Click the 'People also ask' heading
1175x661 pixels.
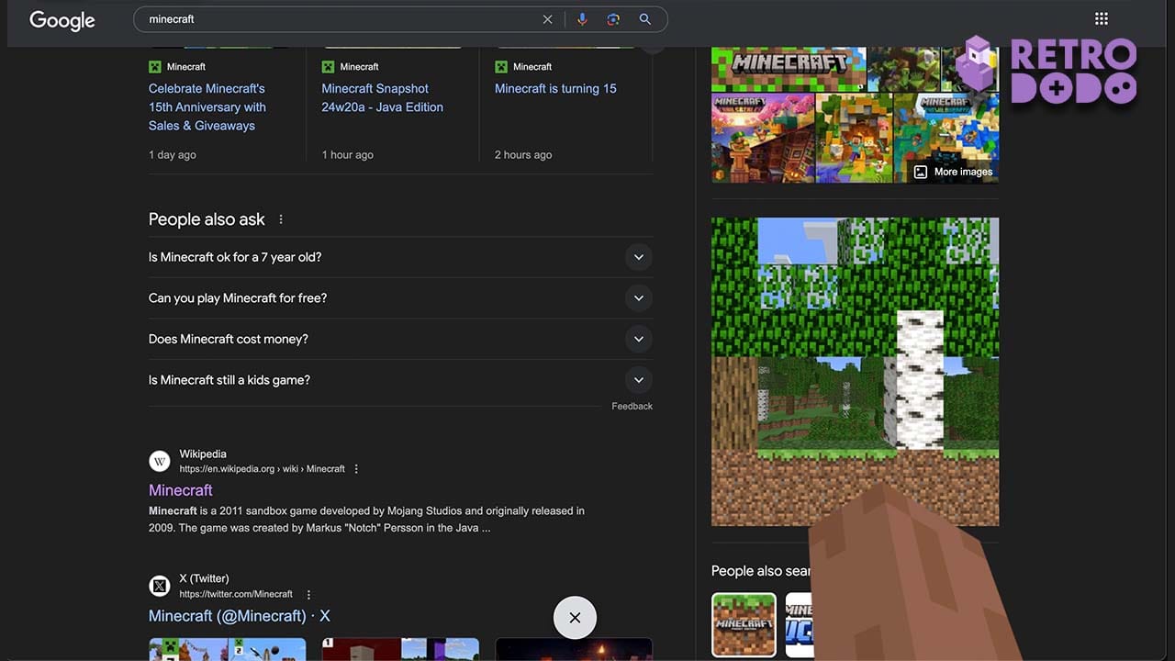click(207, 219)
